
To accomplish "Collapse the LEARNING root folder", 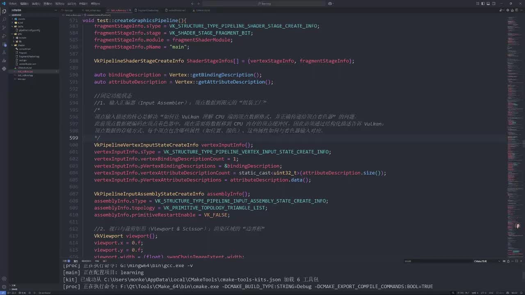I will point(34,15).
